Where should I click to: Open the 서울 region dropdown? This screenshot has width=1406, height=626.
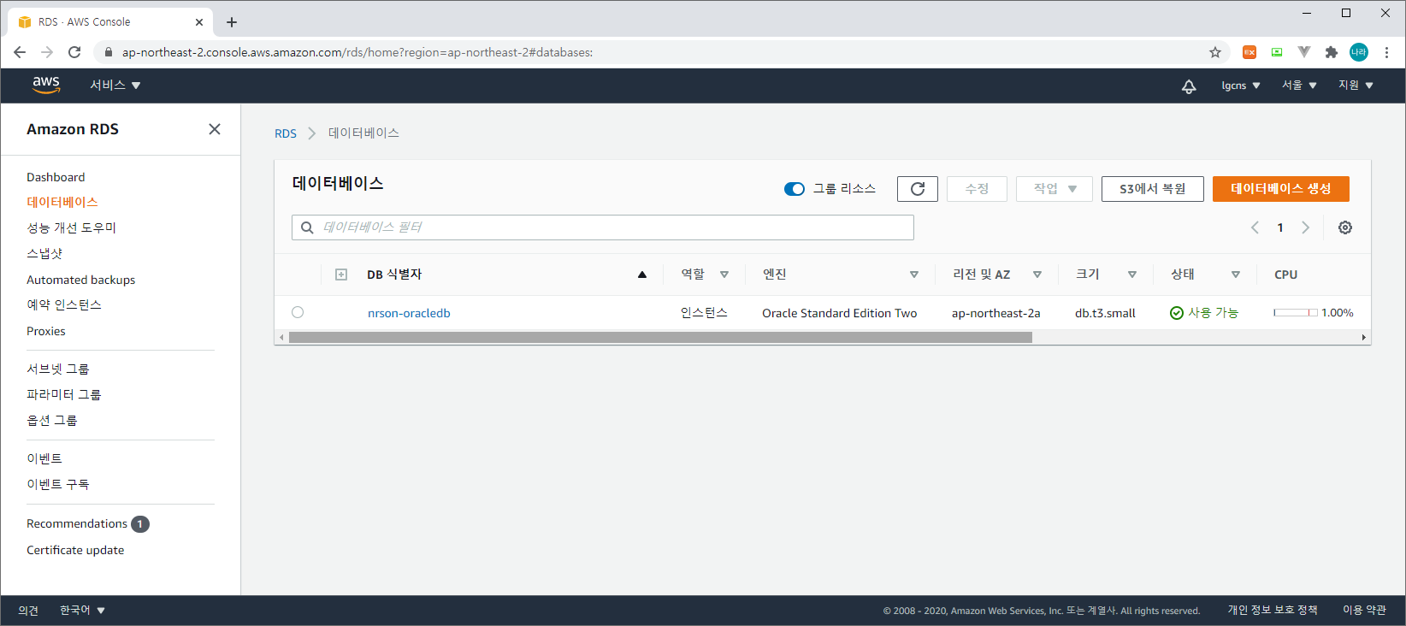[1299, 86]
